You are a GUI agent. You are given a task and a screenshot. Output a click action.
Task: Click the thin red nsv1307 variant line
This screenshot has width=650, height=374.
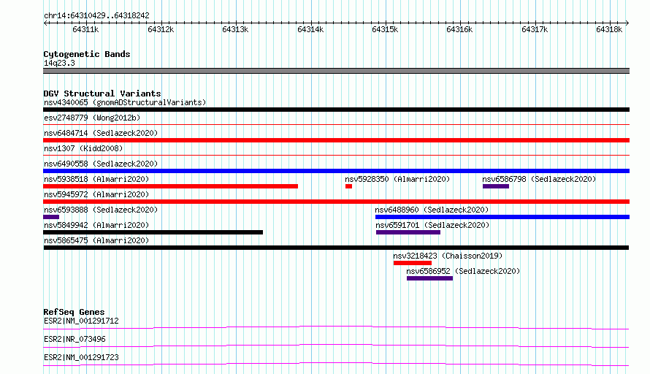[x=336, y=156]
